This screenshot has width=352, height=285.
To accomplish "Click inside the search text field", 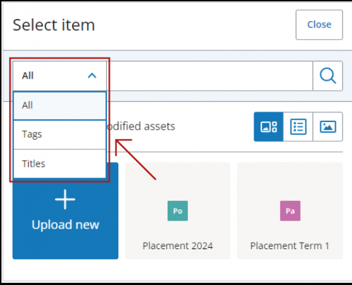I will (210, 76).
